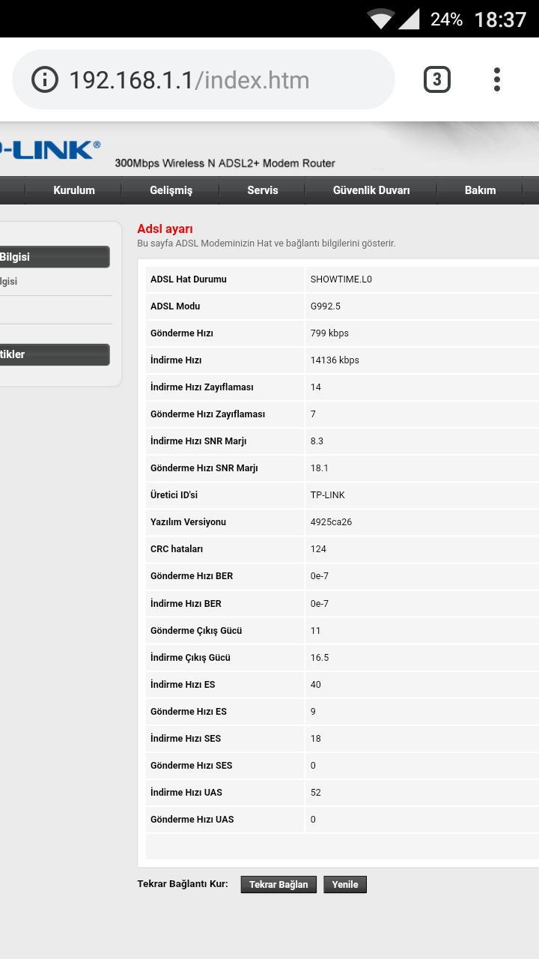539x959 pixels.
Task: Select the 52 downstream UAS value
Action: click(x=316, y=793)
